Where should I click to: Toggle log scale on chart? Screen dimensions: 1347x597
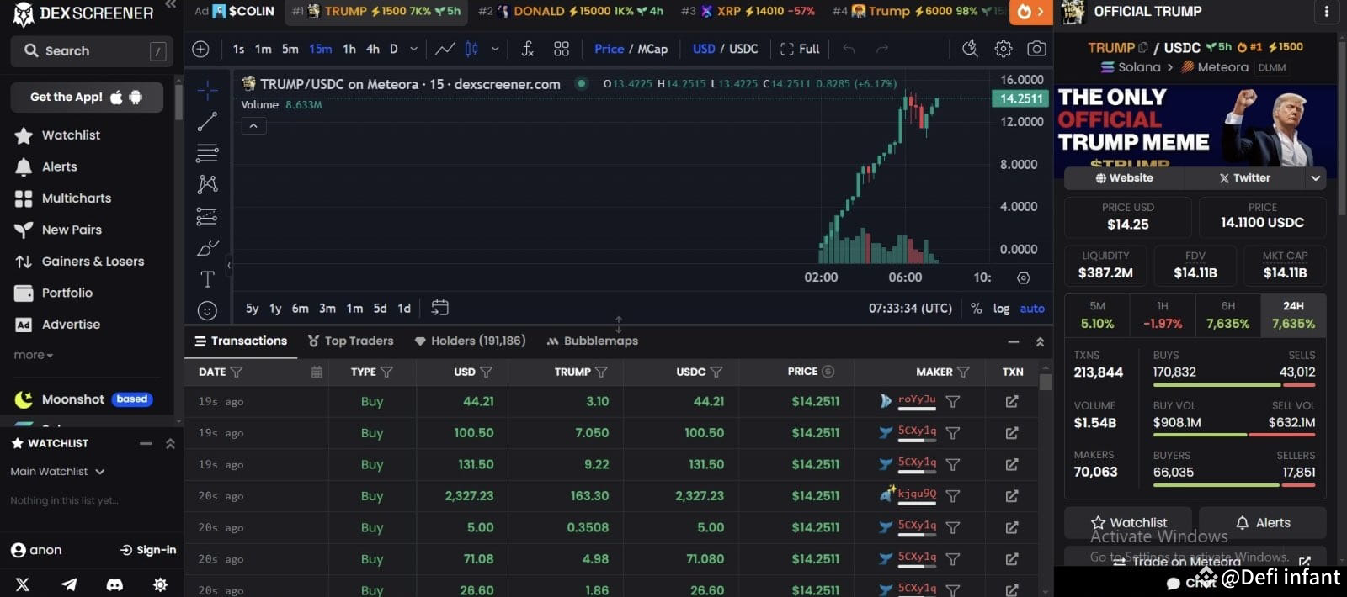(1001, 309)
